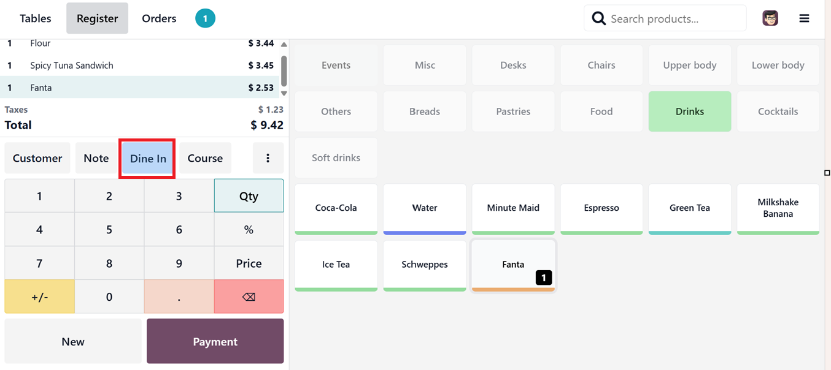
Task: Toggle the Dine In order type
Action: (148, 158)
